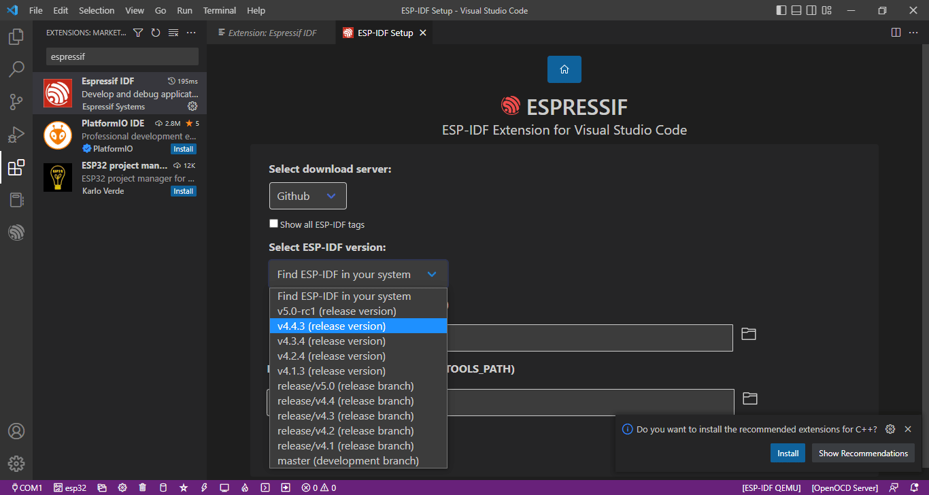
Task: Click the home button on setup page
Action: pos(564,69)
